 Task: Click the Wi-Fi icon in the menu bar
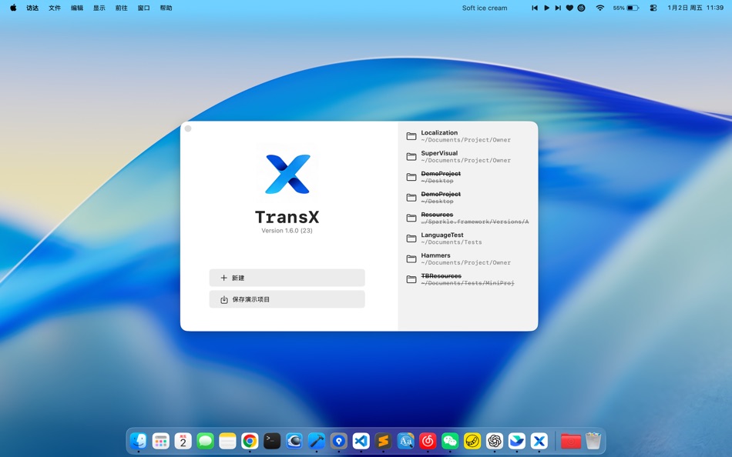[599, 8]
